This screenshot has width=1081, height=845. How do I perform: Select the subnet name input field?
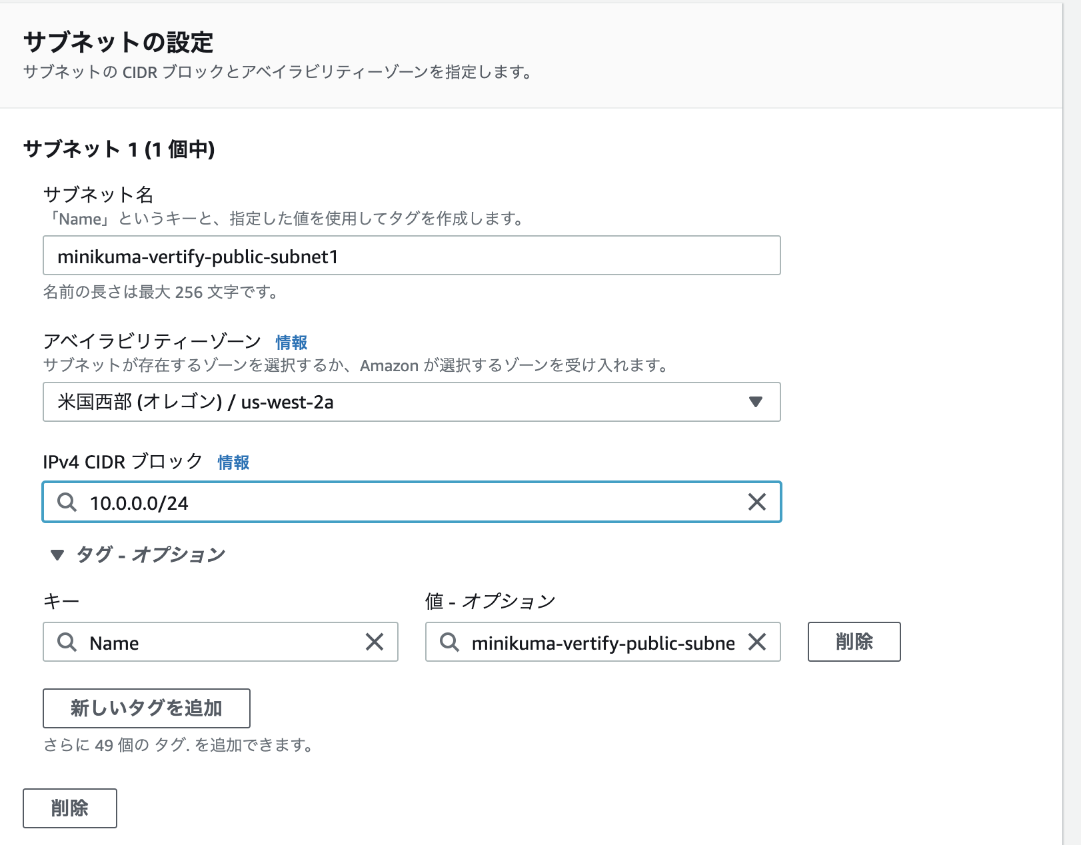(411, 255)
